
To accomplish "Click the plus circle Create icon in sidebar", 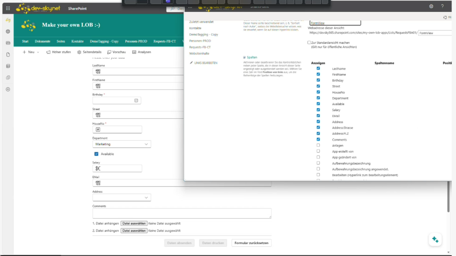I will pos(8,89).
